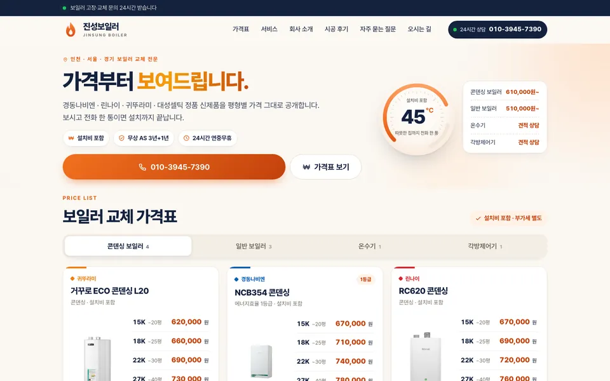Click the checkmark icon in 부가세 별도 badge
Viewport: 610px width, 381px height.
(x=478, y=218)
